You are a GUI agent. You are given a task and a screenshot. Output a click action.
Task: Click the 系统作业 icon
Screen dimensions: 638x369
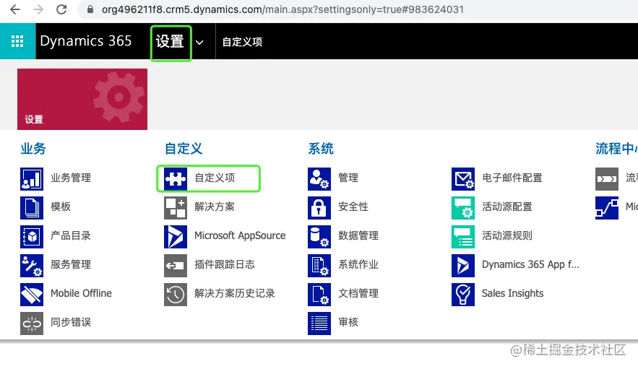click(319, 265)
